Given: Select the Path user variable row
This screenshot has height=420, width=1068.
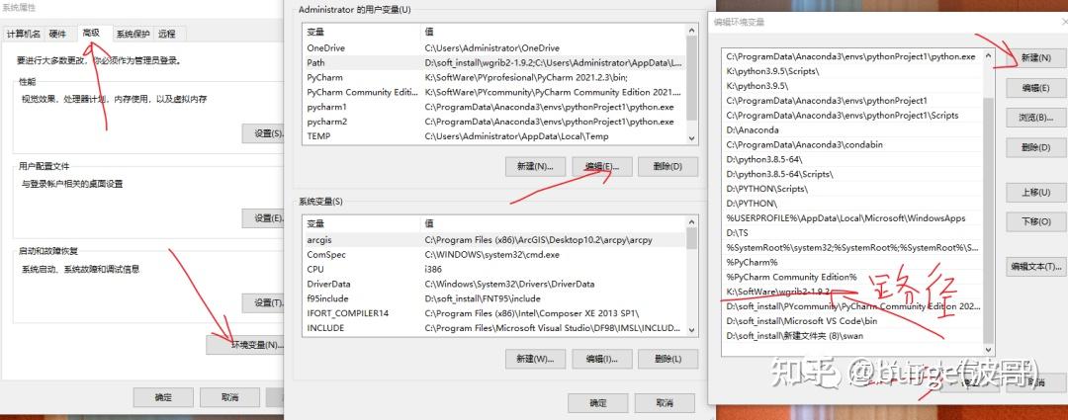Looking at the screenshot, I should (x=494, y=62).
